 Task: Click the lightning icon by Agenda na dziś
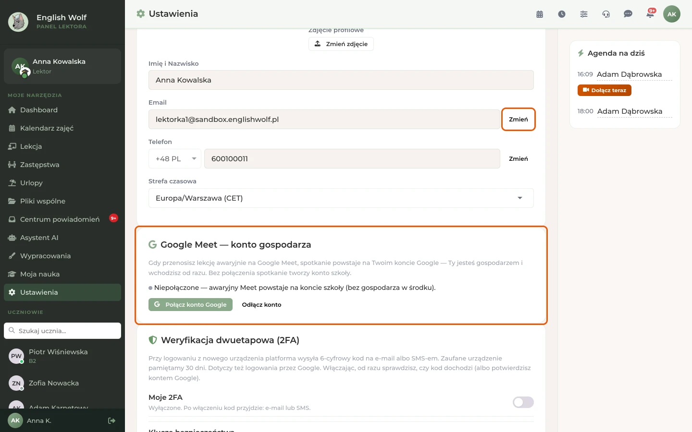581,53
